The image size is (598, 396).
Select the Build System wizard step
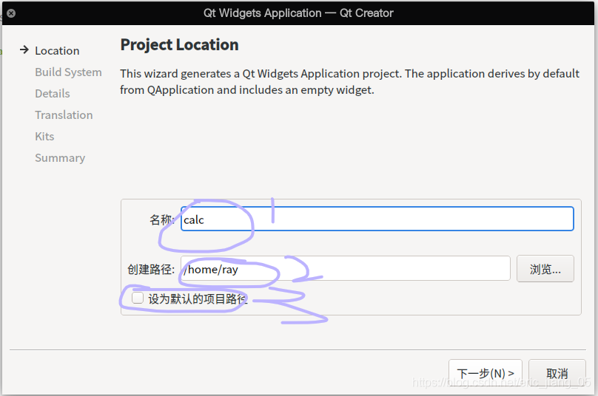[x=68, y=72]
